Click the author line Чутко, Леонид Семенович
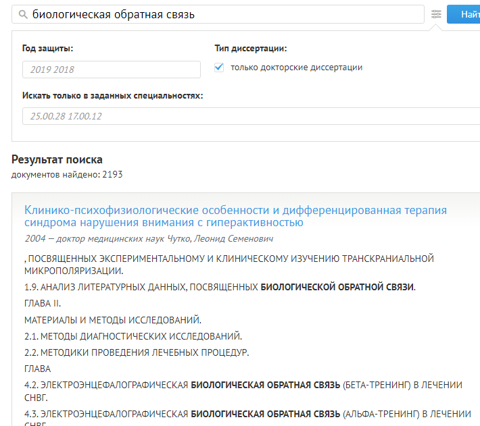 click(149, 238)
